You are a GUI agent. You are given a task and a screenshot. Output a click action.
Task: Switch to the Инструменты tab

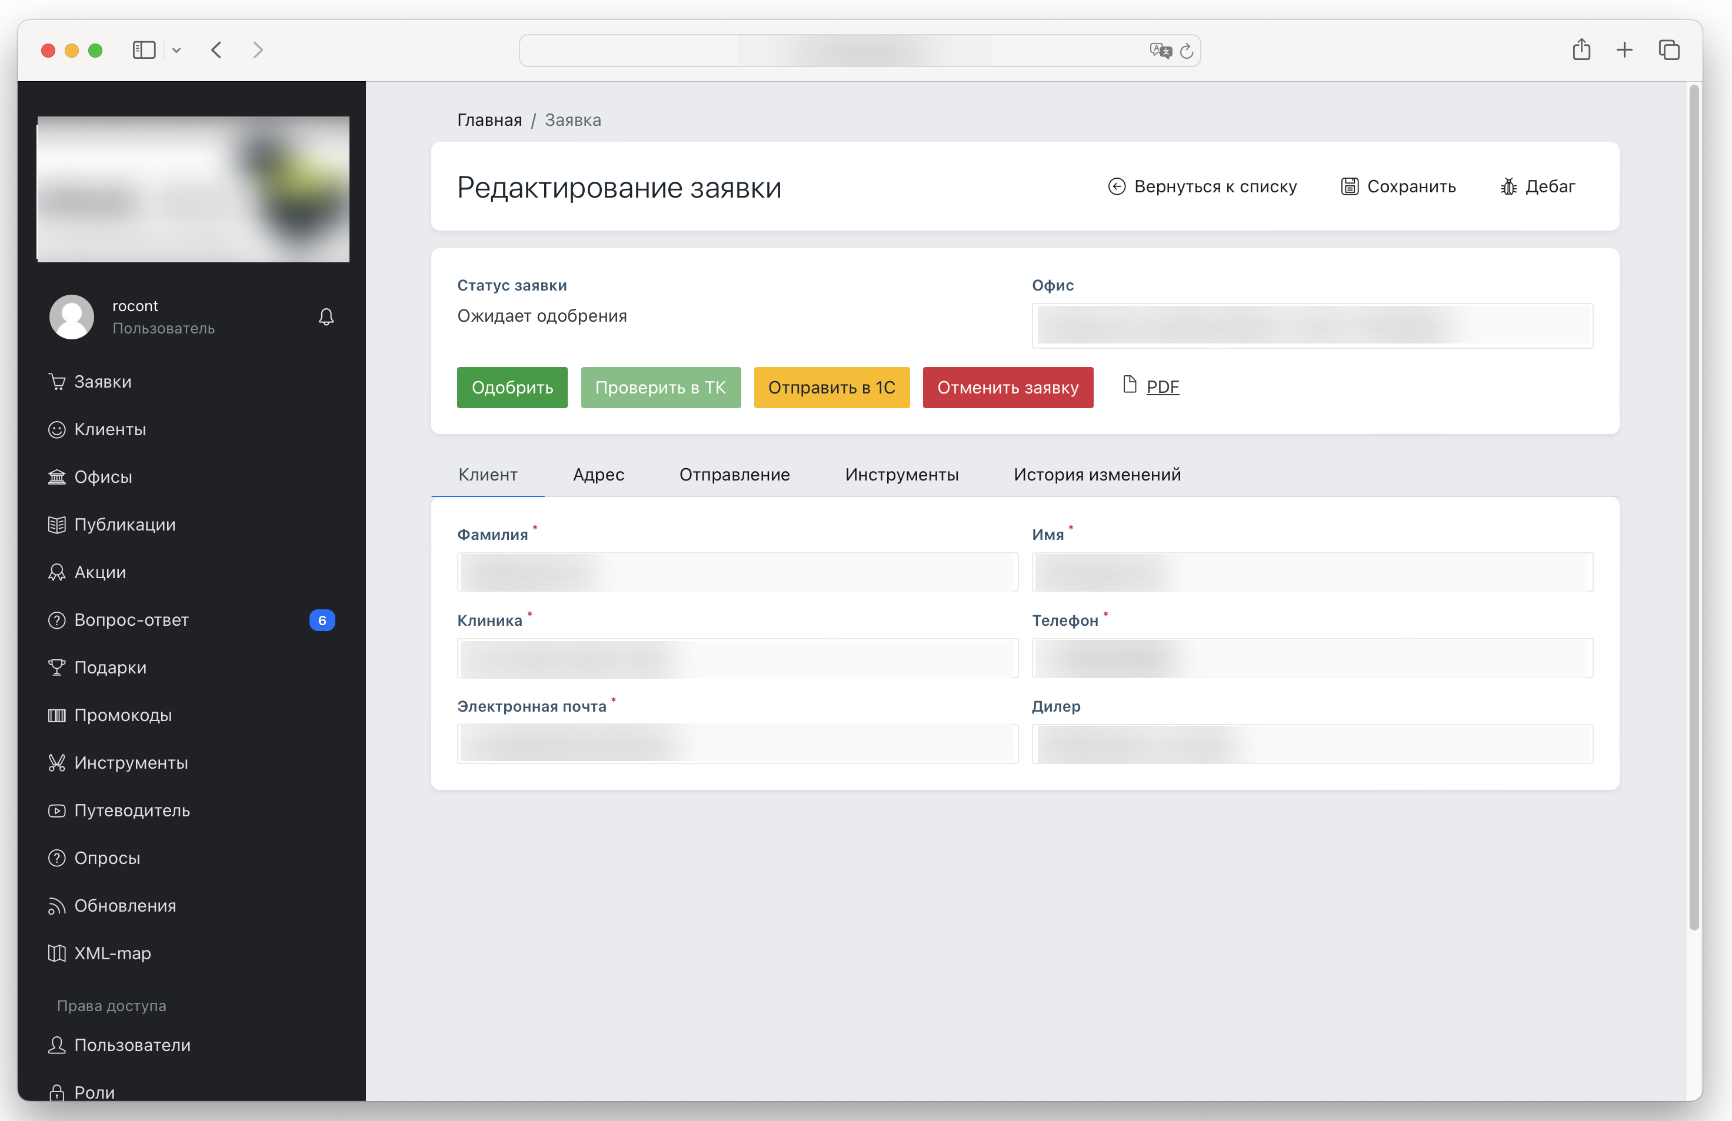(902, 475)
